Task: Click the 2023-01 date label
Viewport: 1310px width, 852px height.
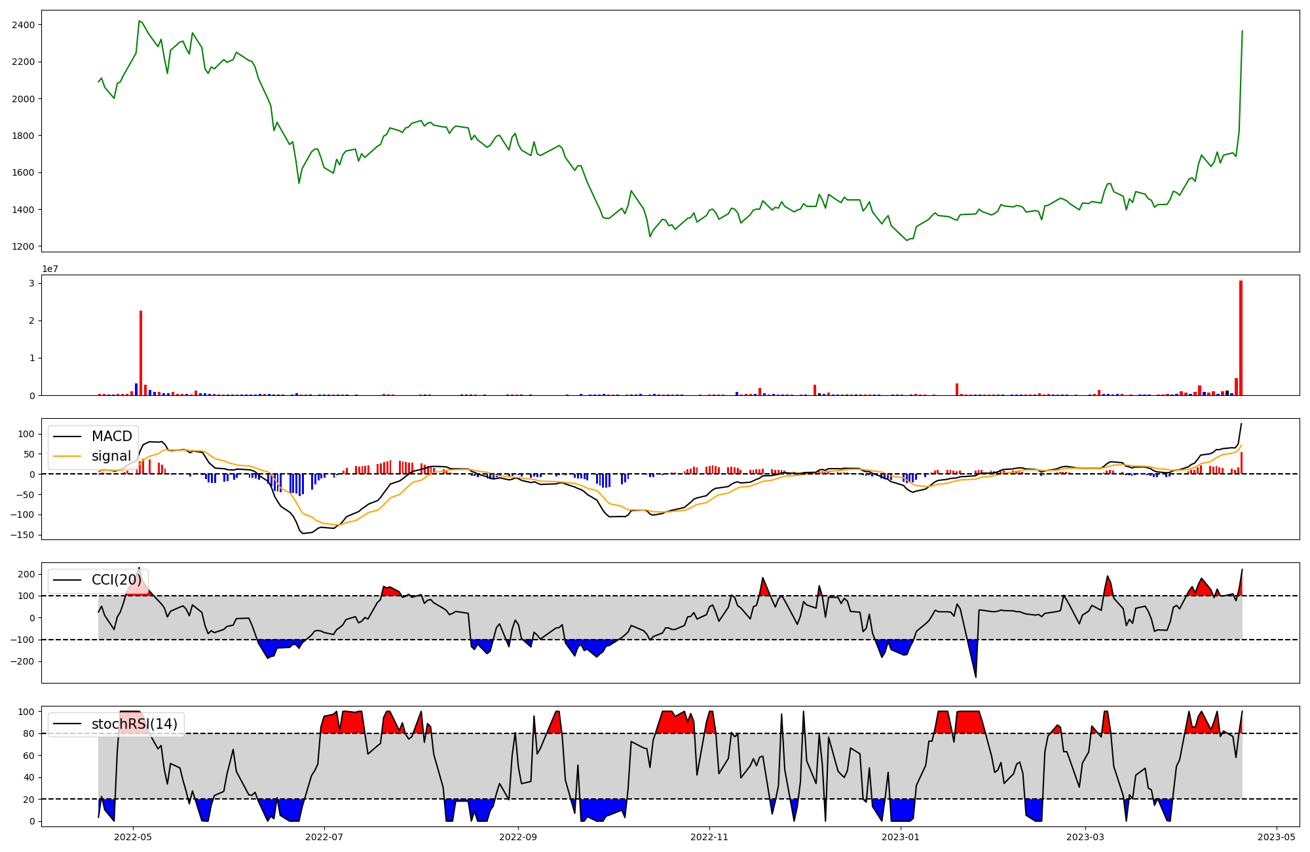Action: [901, 837]
